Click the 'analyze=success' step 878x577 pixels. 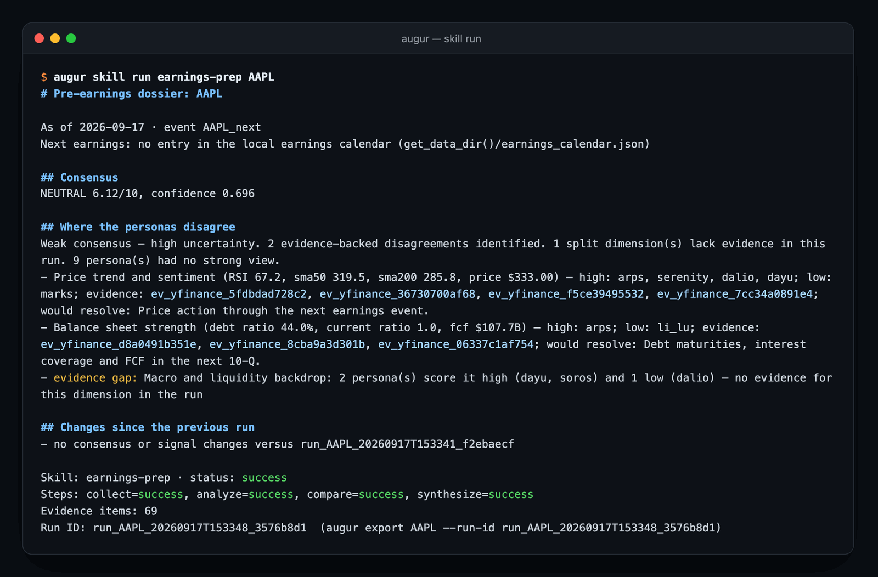[245, 495]
